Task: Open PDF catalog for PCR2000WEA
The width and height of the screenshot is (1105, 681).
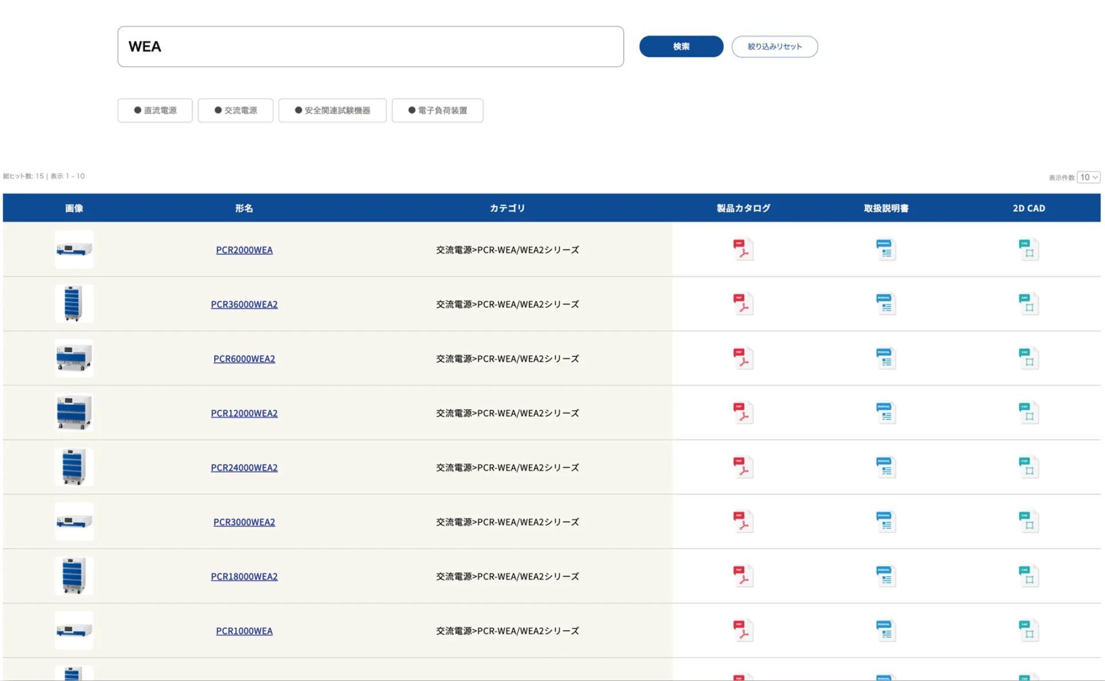Action: (743, 250)
